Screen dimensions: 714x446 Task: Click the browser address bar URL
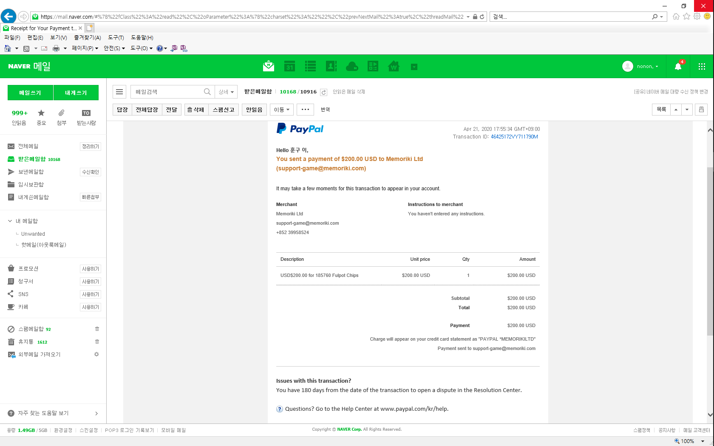(x=252, y=17)
